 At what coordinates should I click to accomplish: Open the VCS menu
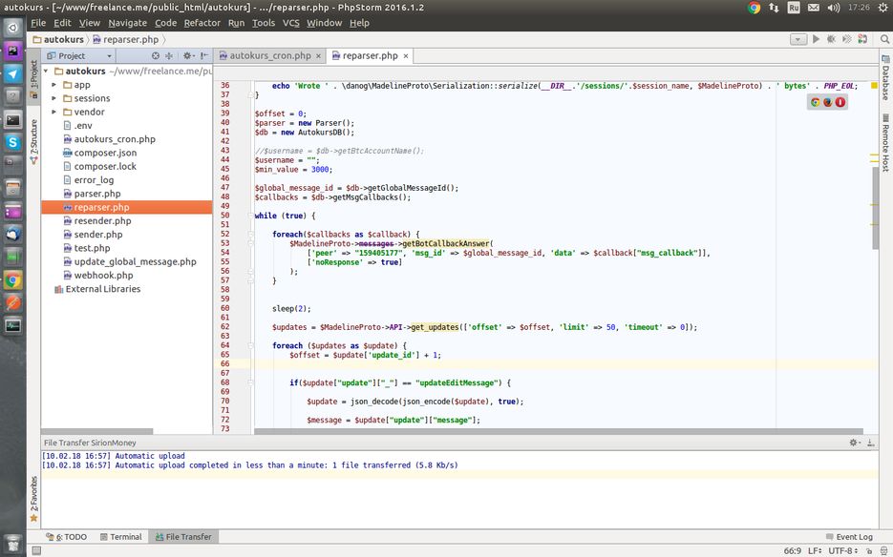(x=291, y=23)
